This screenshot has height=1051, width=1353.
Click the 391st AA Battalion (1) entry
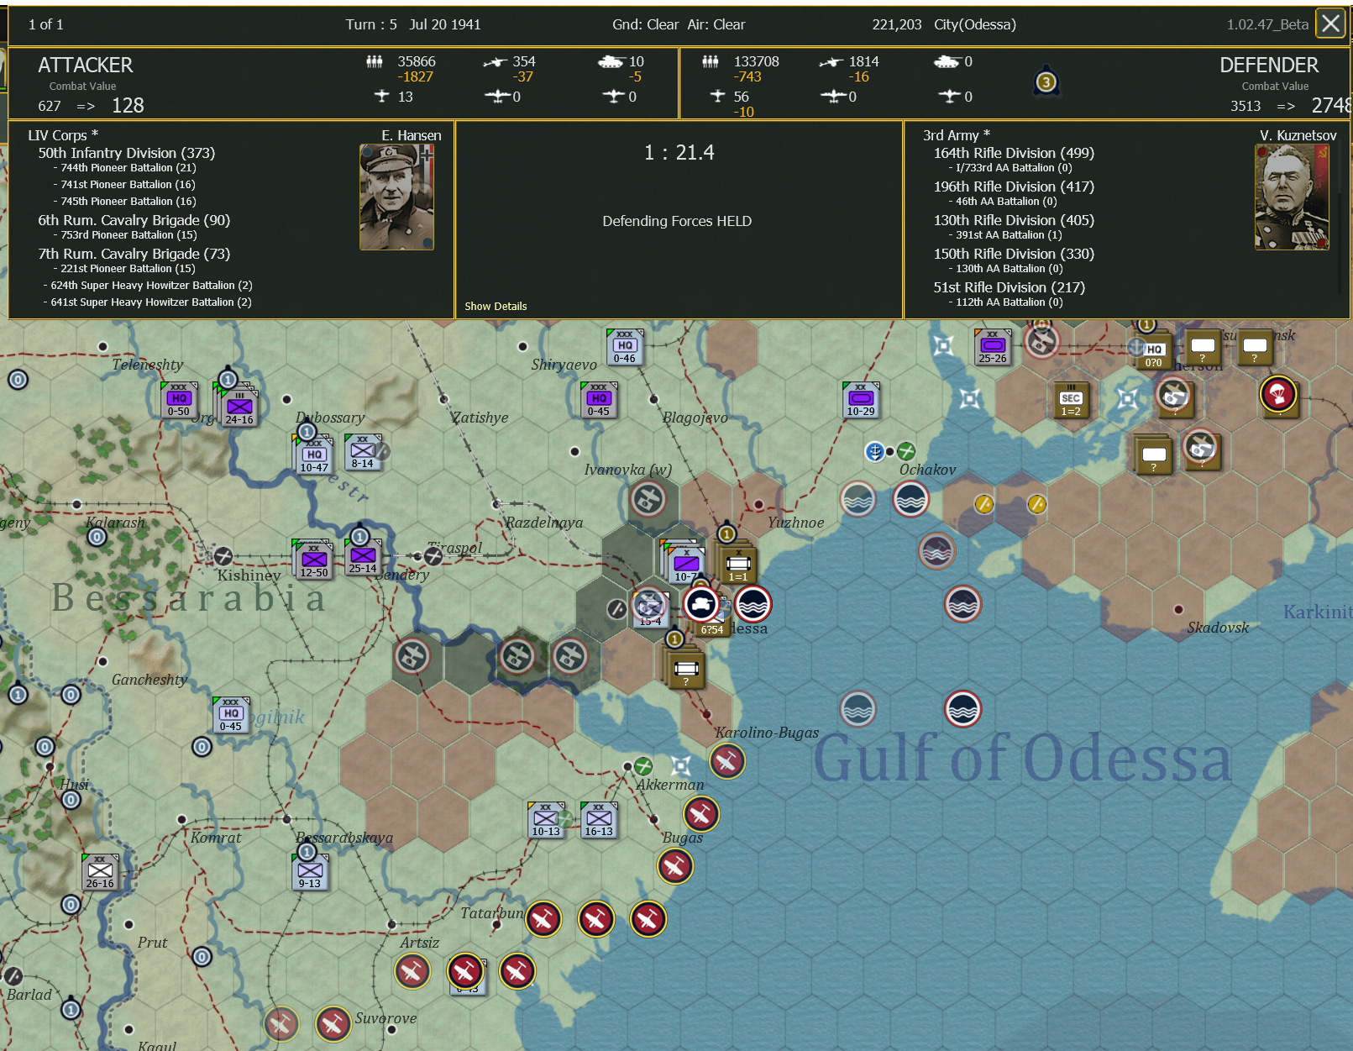coord(1009,235)
